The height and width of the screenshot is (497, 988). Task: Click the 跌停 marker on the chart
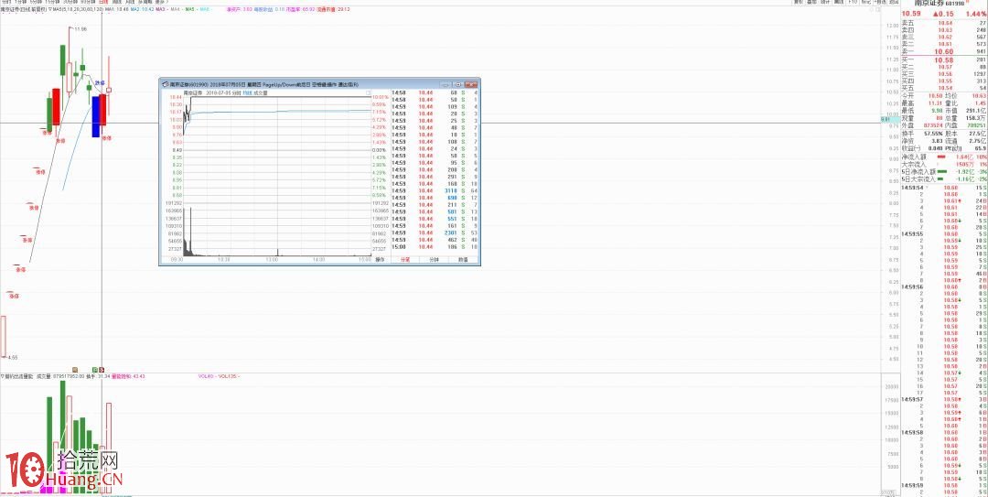(100, 83)
